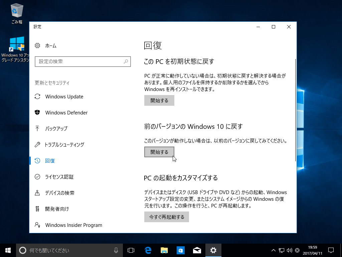Viewport: 342px width, 257px height.
Task: Expand hidden icons in the system tray
Action: pyautogui.click(x=273, y=250)
